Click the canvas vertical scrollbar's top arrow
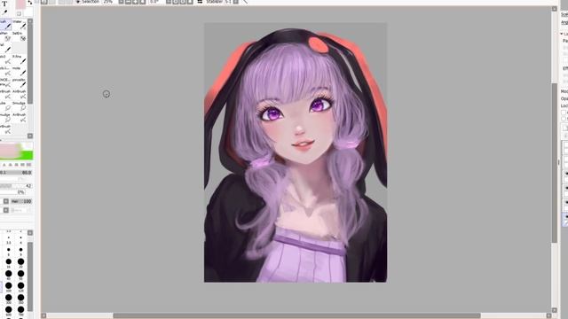Image resolution: width=568 pixels, height=319 pixels. point(555,9)
